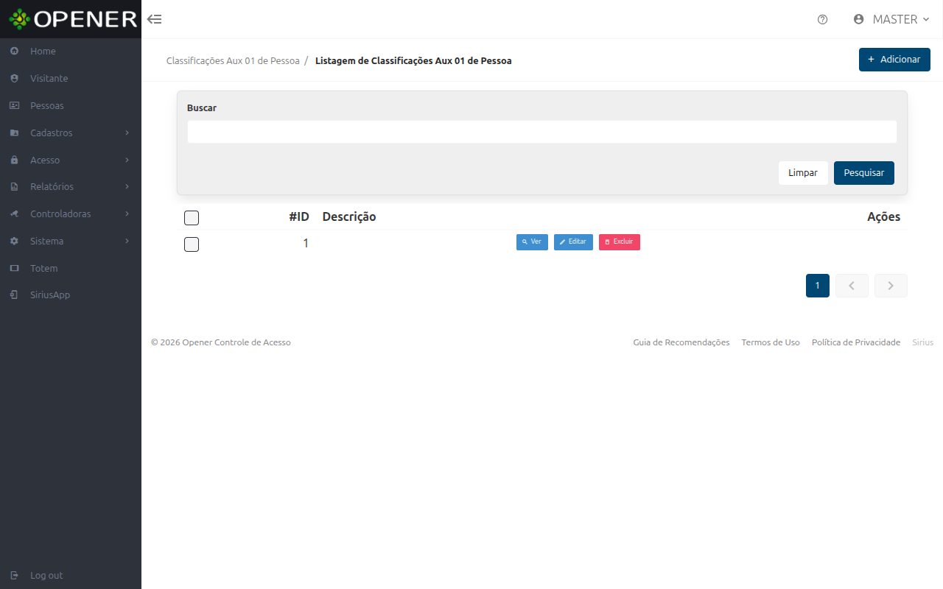Image resolution: width=943 pixels, height=589 pixels.
Task: Click the Visitante person icon
Action: click(x=14, y=79)
